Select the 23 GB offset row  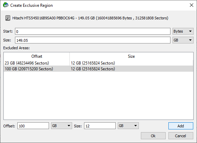point(98,63)
